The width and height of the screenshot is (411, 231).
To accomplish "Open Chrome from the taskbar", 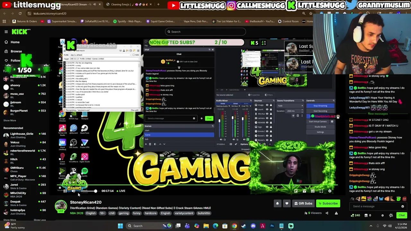I will [x=234, y=226].
